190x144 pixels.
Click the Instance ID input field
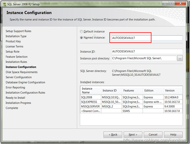pyautogui.click(x=147, y=51)
